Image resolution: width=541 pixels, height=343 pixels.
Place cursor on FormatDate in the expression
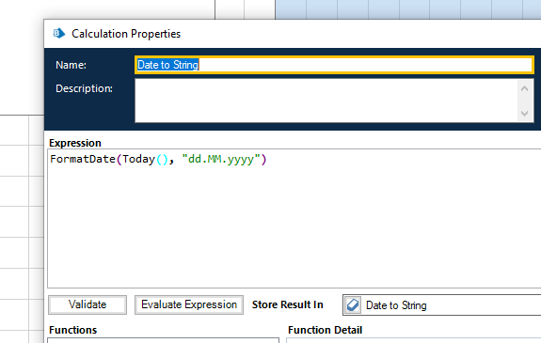click(x=83, y=159)
